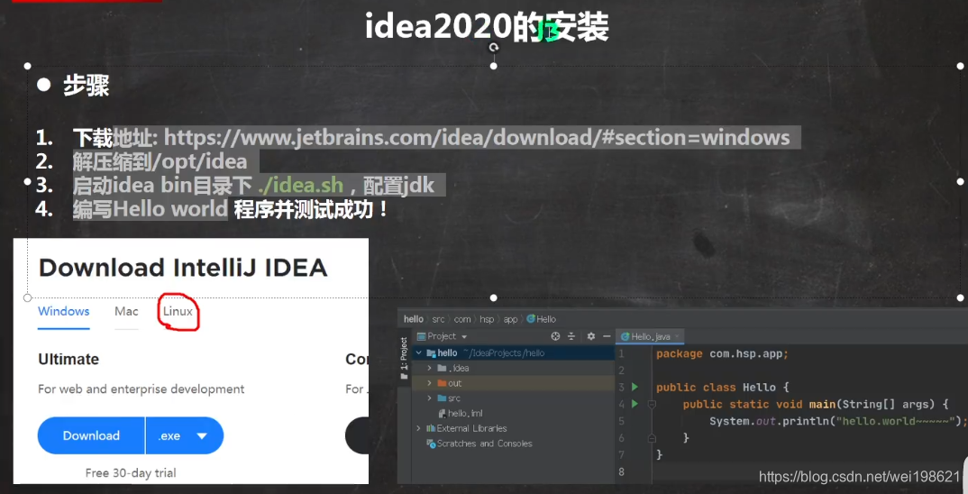Expand External Libraries node

418,428
